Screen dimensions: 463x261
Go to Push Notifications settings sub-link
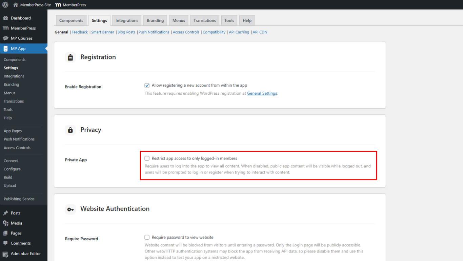[154, 32]
